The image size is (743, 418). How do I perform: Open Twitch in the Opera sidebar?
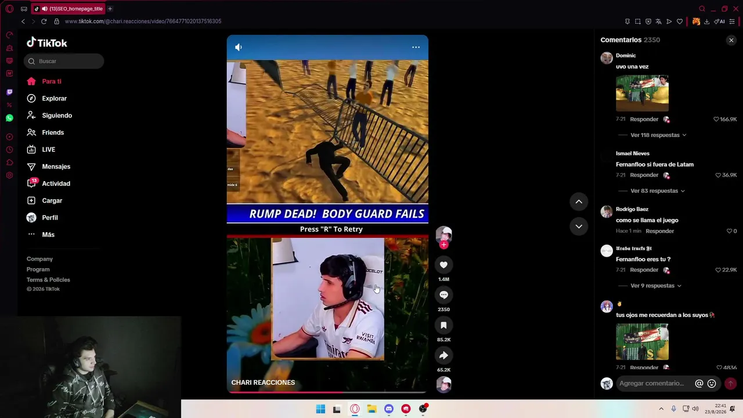9,92
